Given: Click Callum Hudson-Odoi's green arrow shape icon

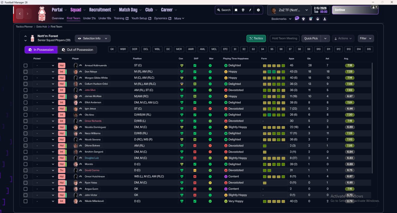Looking at the screenshot, I should (195, 84).
